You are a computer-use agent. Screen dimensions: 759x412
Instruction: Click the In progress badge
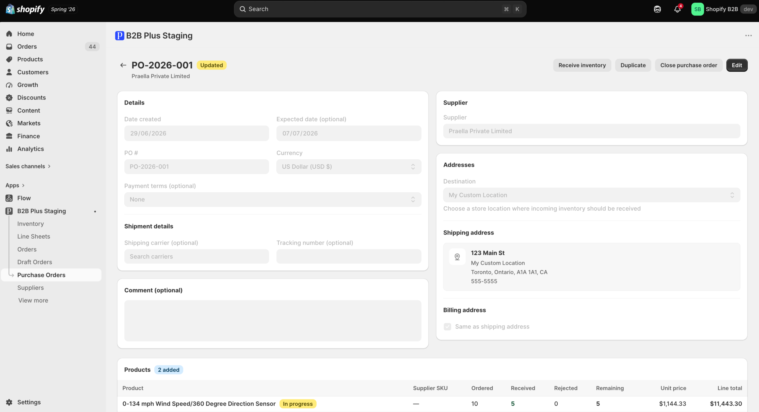point(298,404)
